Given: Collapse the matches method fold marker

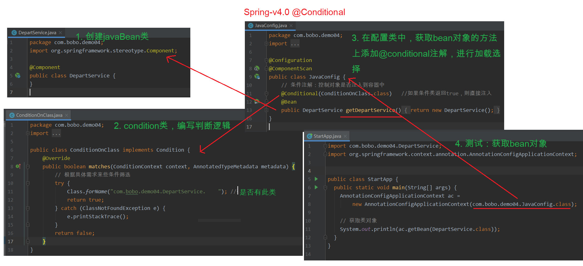Looking at the screenshot, I should point(28,166).
